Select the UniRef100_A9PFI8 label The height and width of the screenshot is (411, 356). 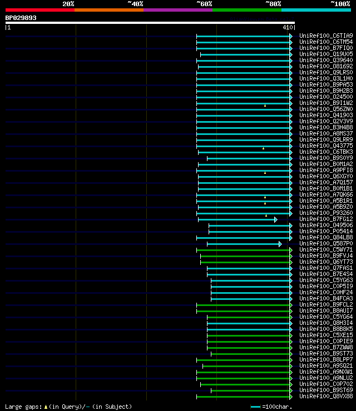(x=326, y=171)
